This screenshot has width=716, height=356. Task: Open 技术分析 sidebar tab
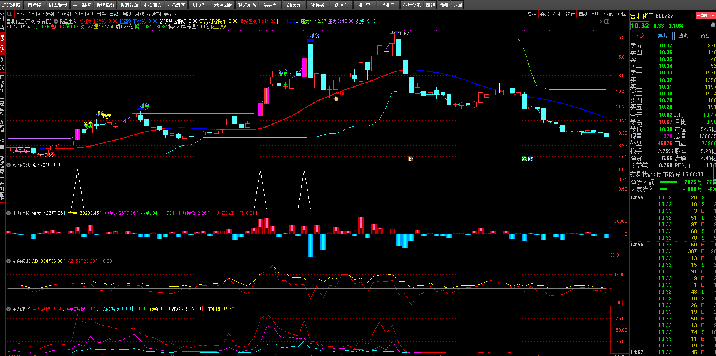[2, 43]
